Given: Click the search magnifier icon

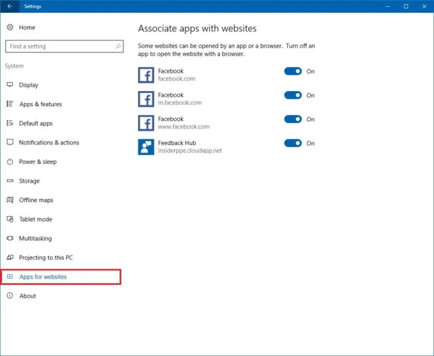Looking at the screenshot, I should tap(118, 46).
